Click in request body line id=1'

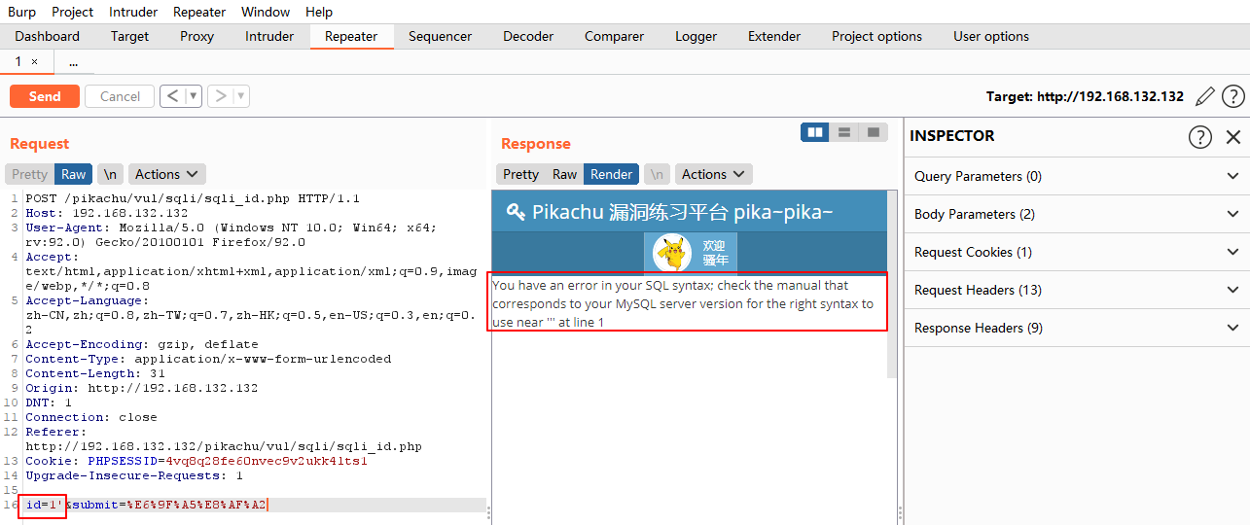(46, 506)
